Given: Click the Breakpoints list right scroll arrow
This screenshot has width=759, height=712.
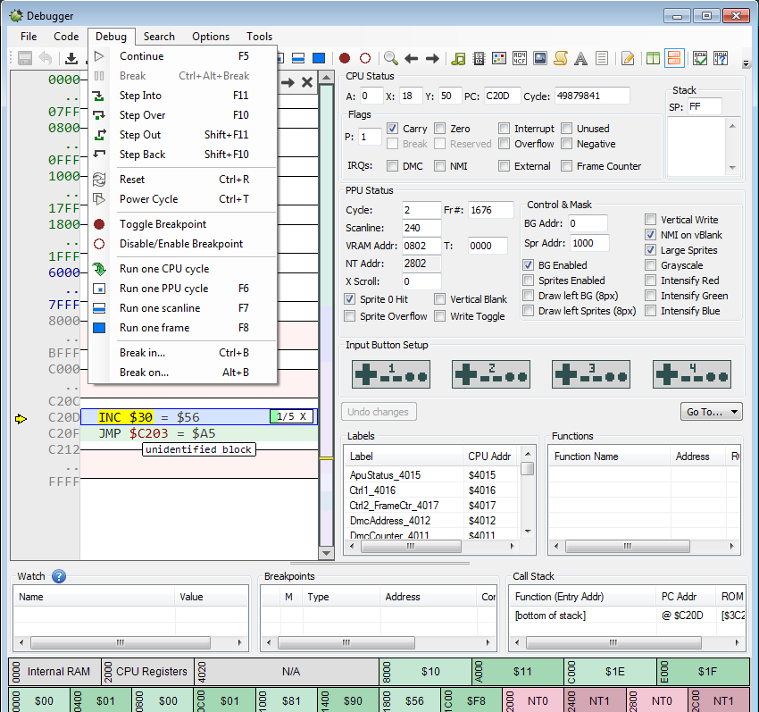Looking at the screenshot, I should coord(488,642).
